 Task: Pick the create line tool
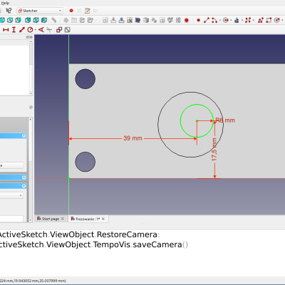(x=207, y=20)
